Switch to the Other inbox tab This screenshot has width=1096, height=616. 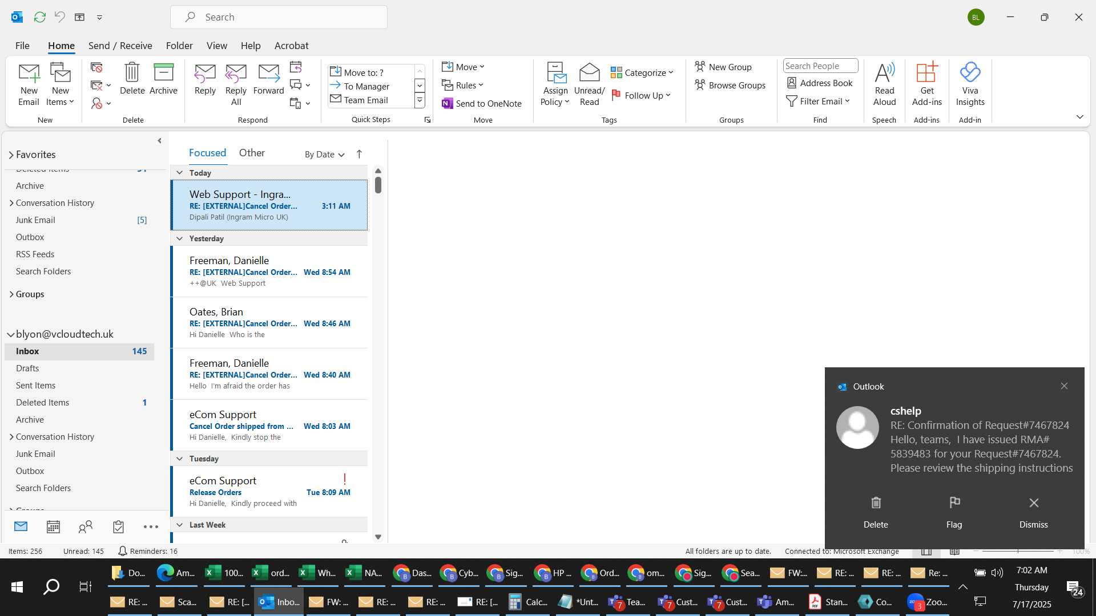(x=252, y=153)
